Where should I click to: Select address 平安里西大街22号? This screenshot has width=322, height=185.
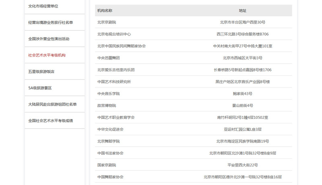243,165
